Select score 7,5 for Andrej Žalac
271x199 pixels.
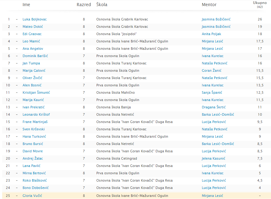260,158
